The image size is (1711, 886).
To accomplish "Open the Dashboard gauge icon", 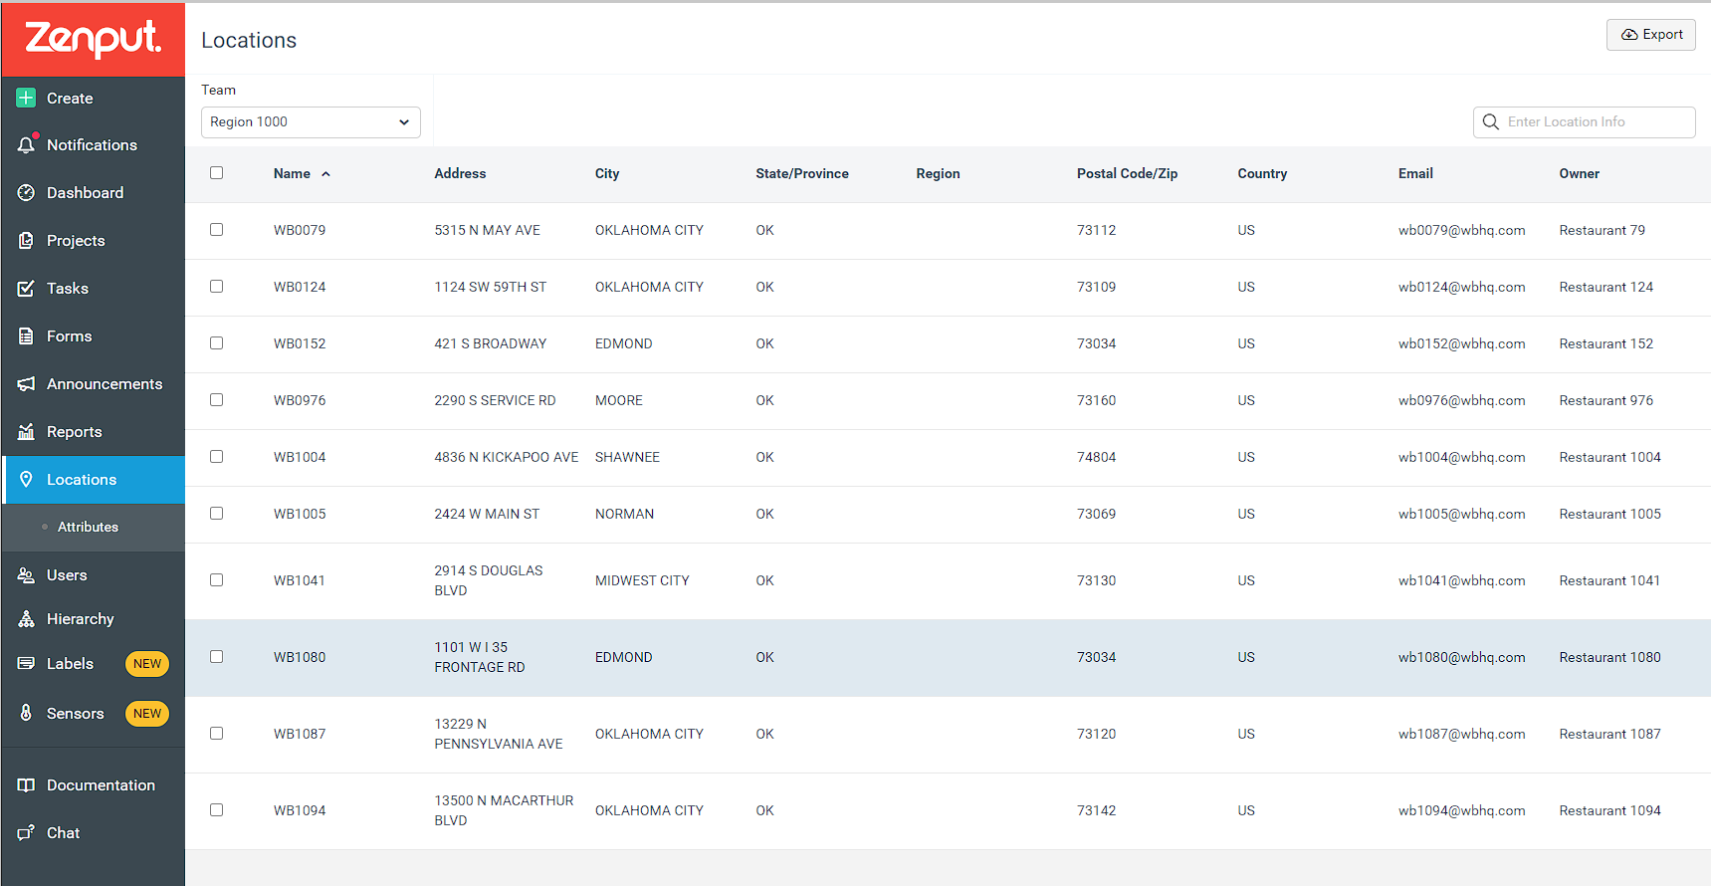I will click(26, 192).
